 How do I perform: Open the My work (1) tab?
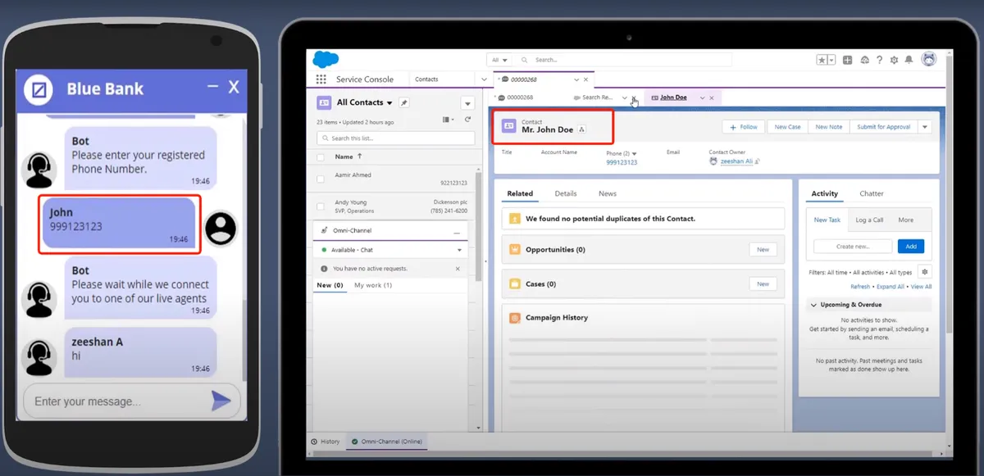click(373, 285)
